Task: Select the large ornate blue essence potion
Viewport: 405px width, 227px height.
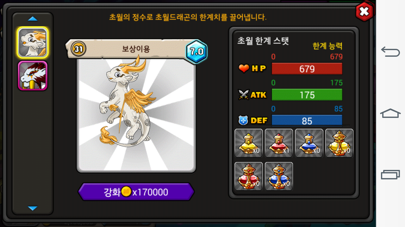Action: tap(279, 176)
